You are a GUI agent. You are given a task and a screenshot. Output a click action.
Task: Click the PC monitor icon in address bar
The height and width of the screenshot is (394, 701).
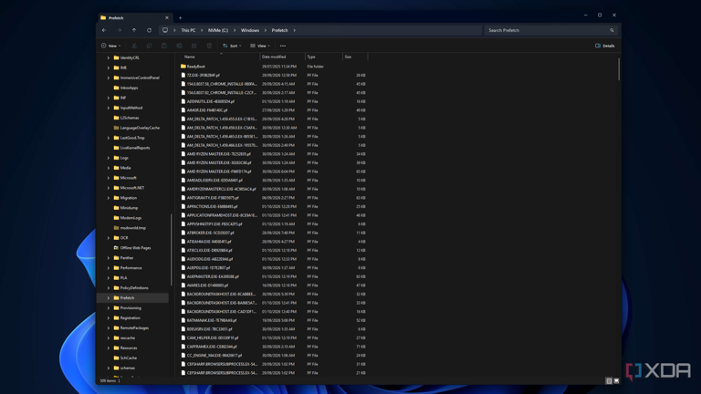[x=165, y=30]
